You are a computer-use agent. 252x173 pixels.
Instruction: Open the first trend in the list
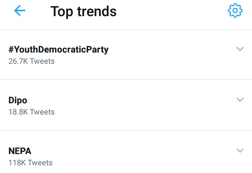[x=58, y=50]
